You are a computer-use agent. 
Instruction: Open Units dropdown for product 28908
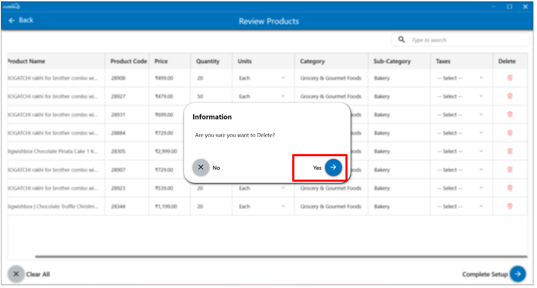click(x=262, y=78)
